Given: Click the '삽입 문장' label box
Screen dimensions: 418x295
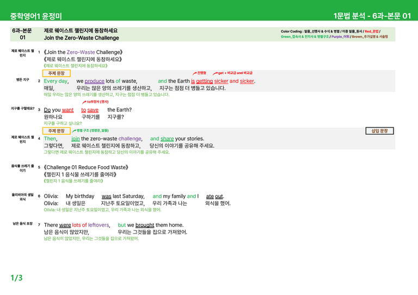Looking at the screenshot, I should 379,131.
